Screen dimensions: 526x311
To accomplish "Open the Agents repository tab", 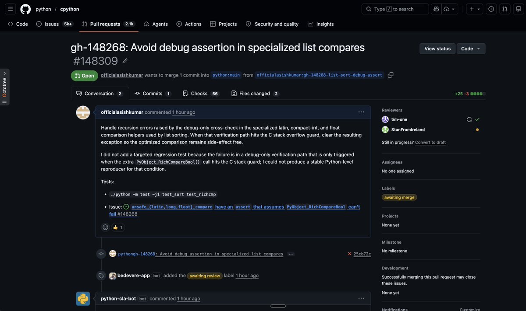I will click(x=156, y=24).
